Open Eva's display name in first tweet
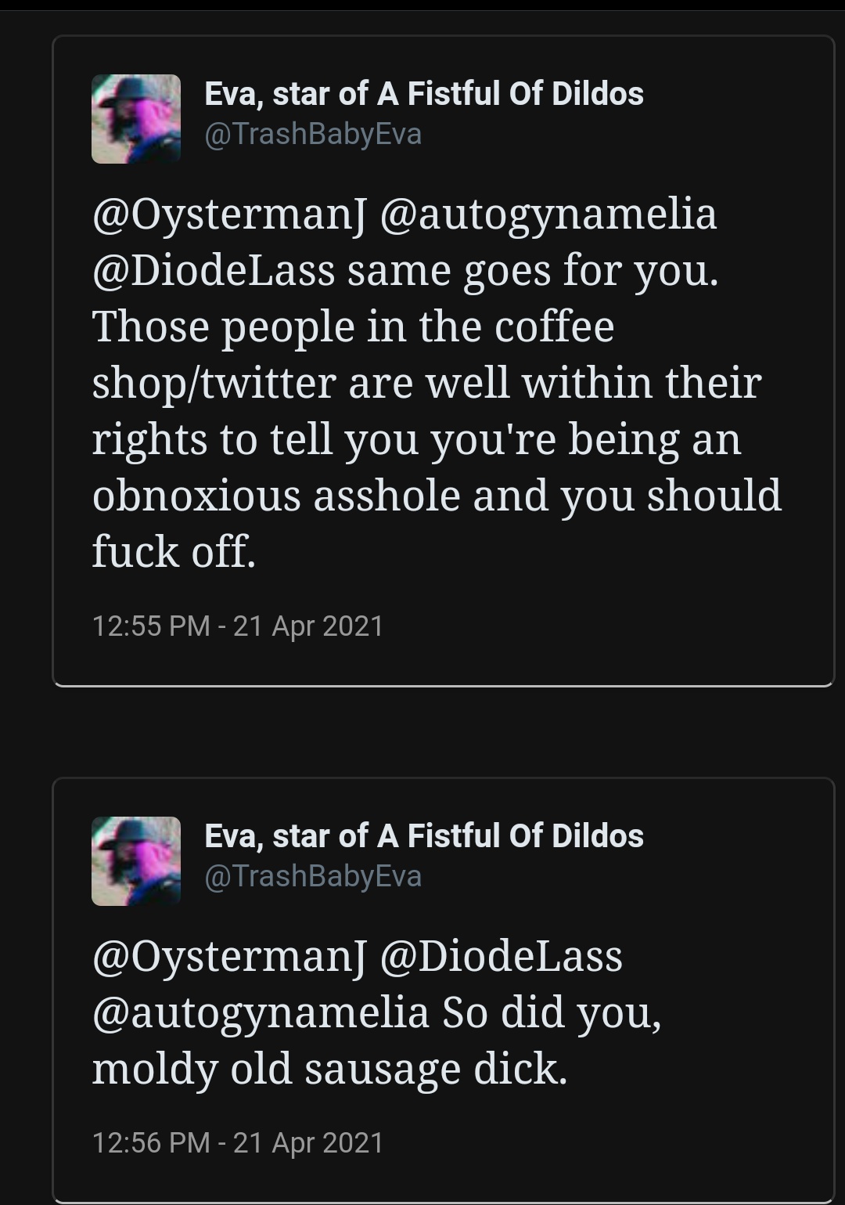The image size is (845, 1205). 424,94
